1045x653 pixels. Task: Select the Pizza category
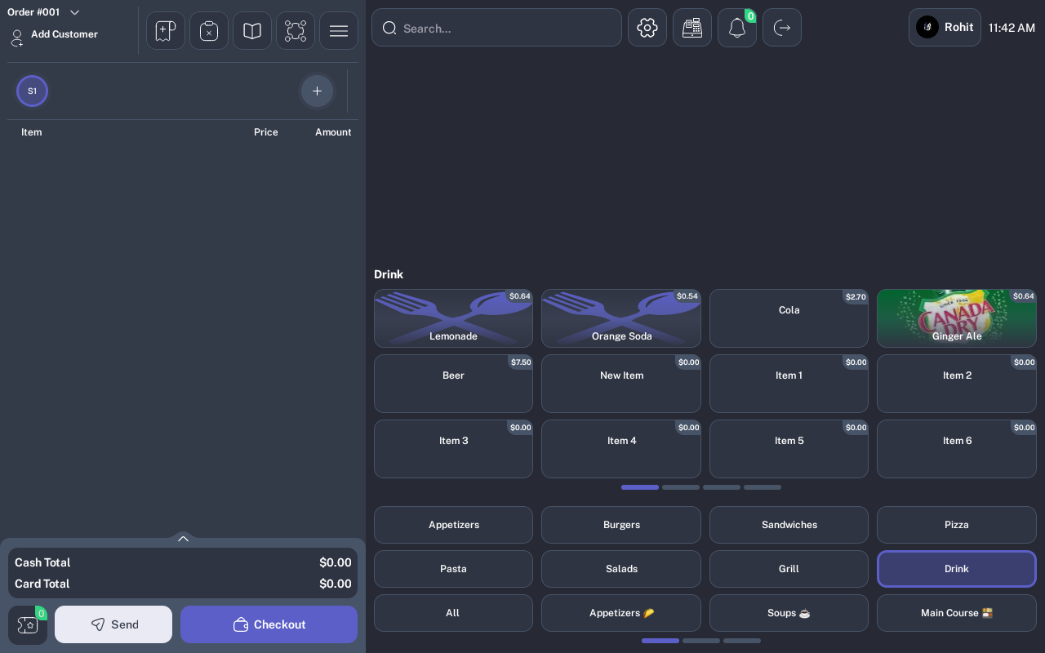[957, 525]
